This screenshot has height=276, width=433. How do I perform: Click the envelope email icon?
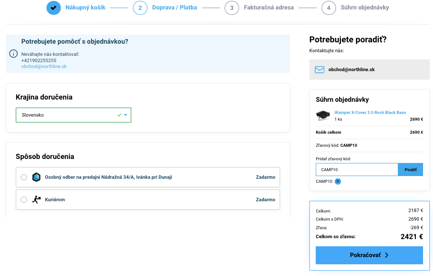click(319, 70)
